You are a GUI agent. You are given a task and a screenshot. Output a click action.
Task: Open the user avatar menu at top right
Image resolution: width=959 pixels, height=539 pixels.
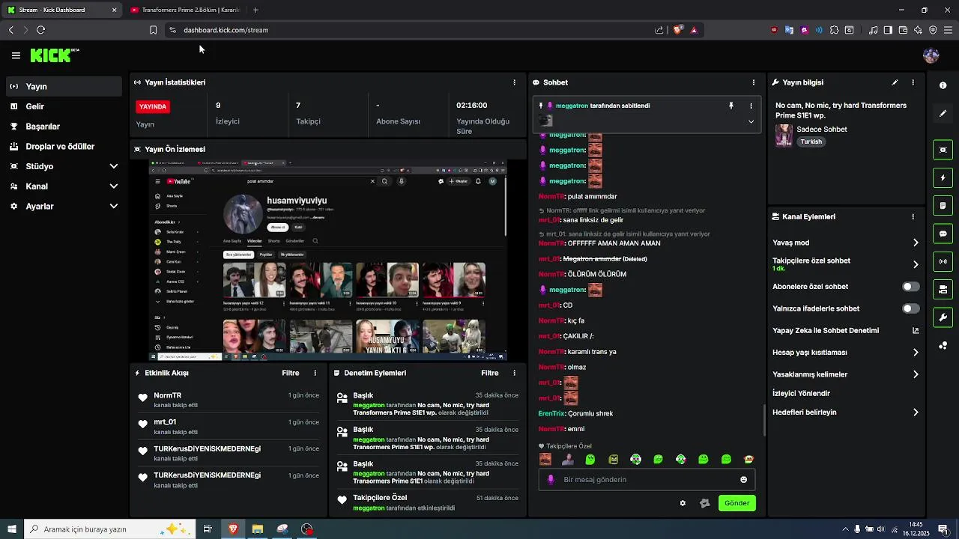click(931, 55)
